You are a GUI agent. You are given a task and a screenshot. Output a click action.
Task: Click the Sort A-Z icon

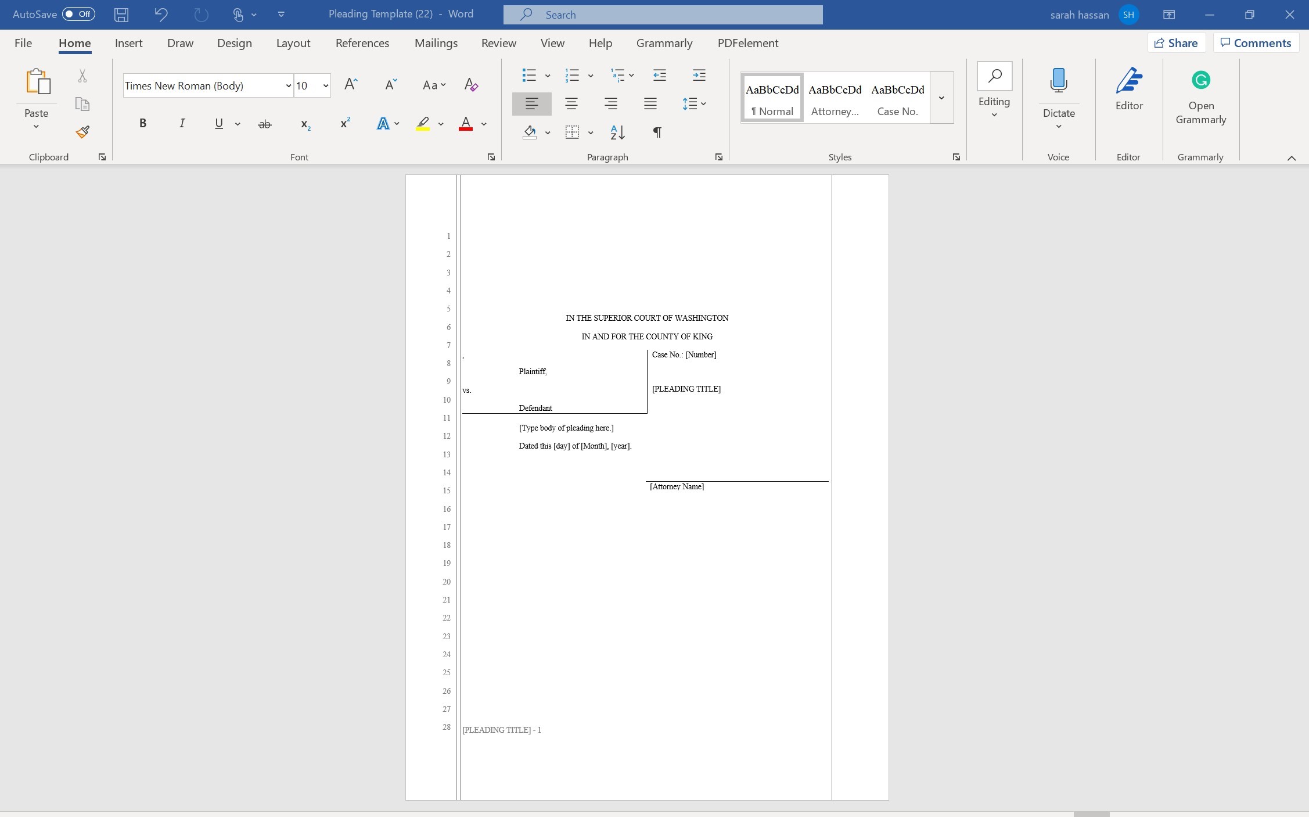pyautogui.click(x=617, y=132)
